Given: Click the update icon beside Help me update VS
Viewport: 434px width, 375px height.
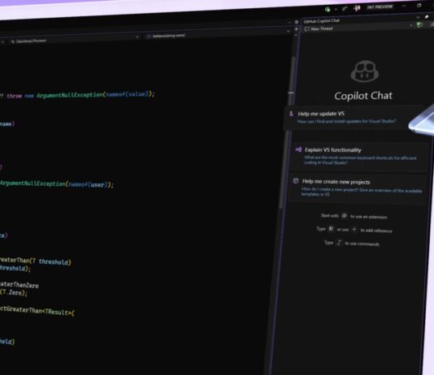Looking at the screenshot, I should [x=291, y=114].
